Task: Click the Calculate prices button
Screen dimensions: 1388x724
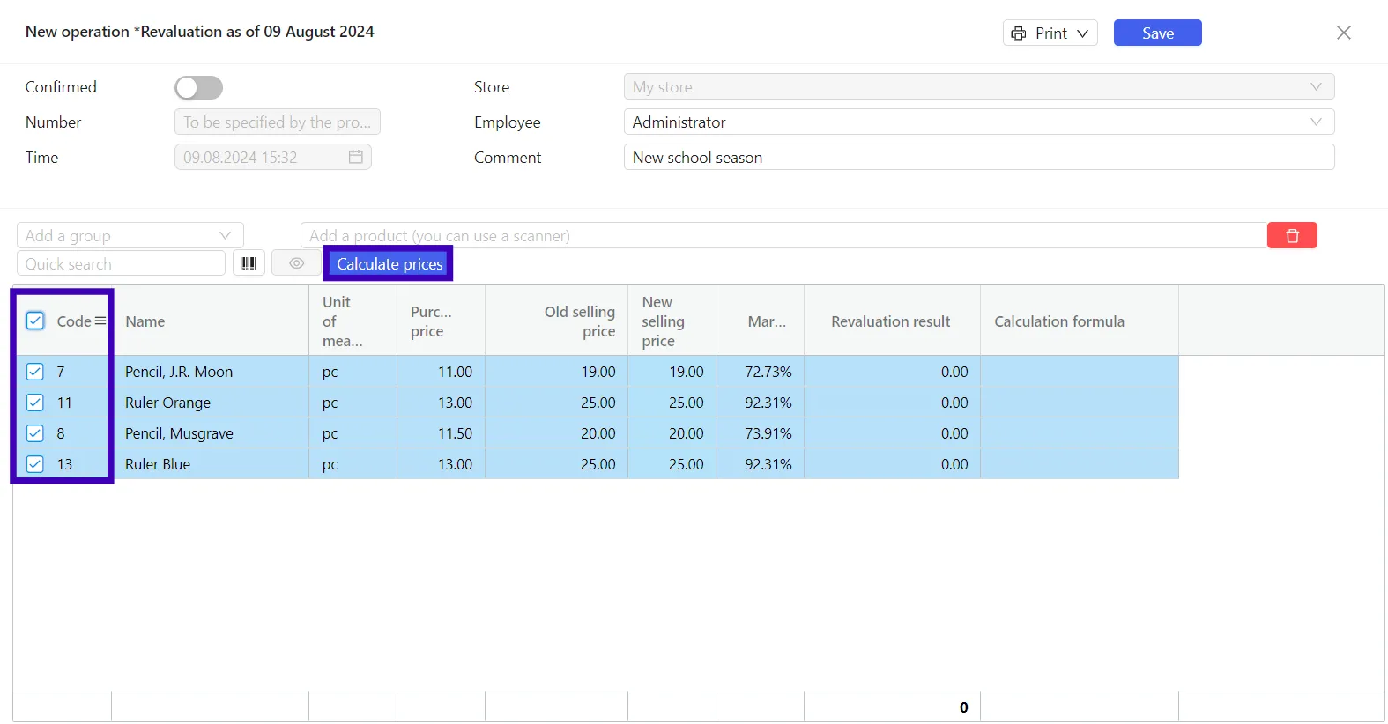Action: pyautogui.click(x=390, y=263)
